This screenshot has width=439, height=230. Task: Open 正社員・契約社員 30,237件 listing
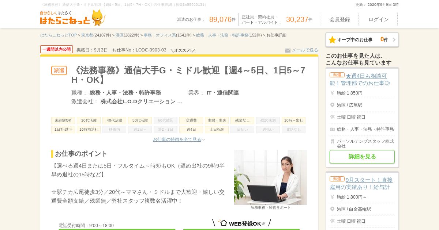click(x=277, y=19)
